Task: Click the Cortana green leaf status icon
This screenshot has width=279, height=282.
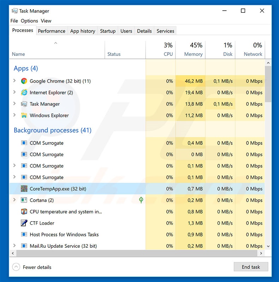Action: click(141, 200)
